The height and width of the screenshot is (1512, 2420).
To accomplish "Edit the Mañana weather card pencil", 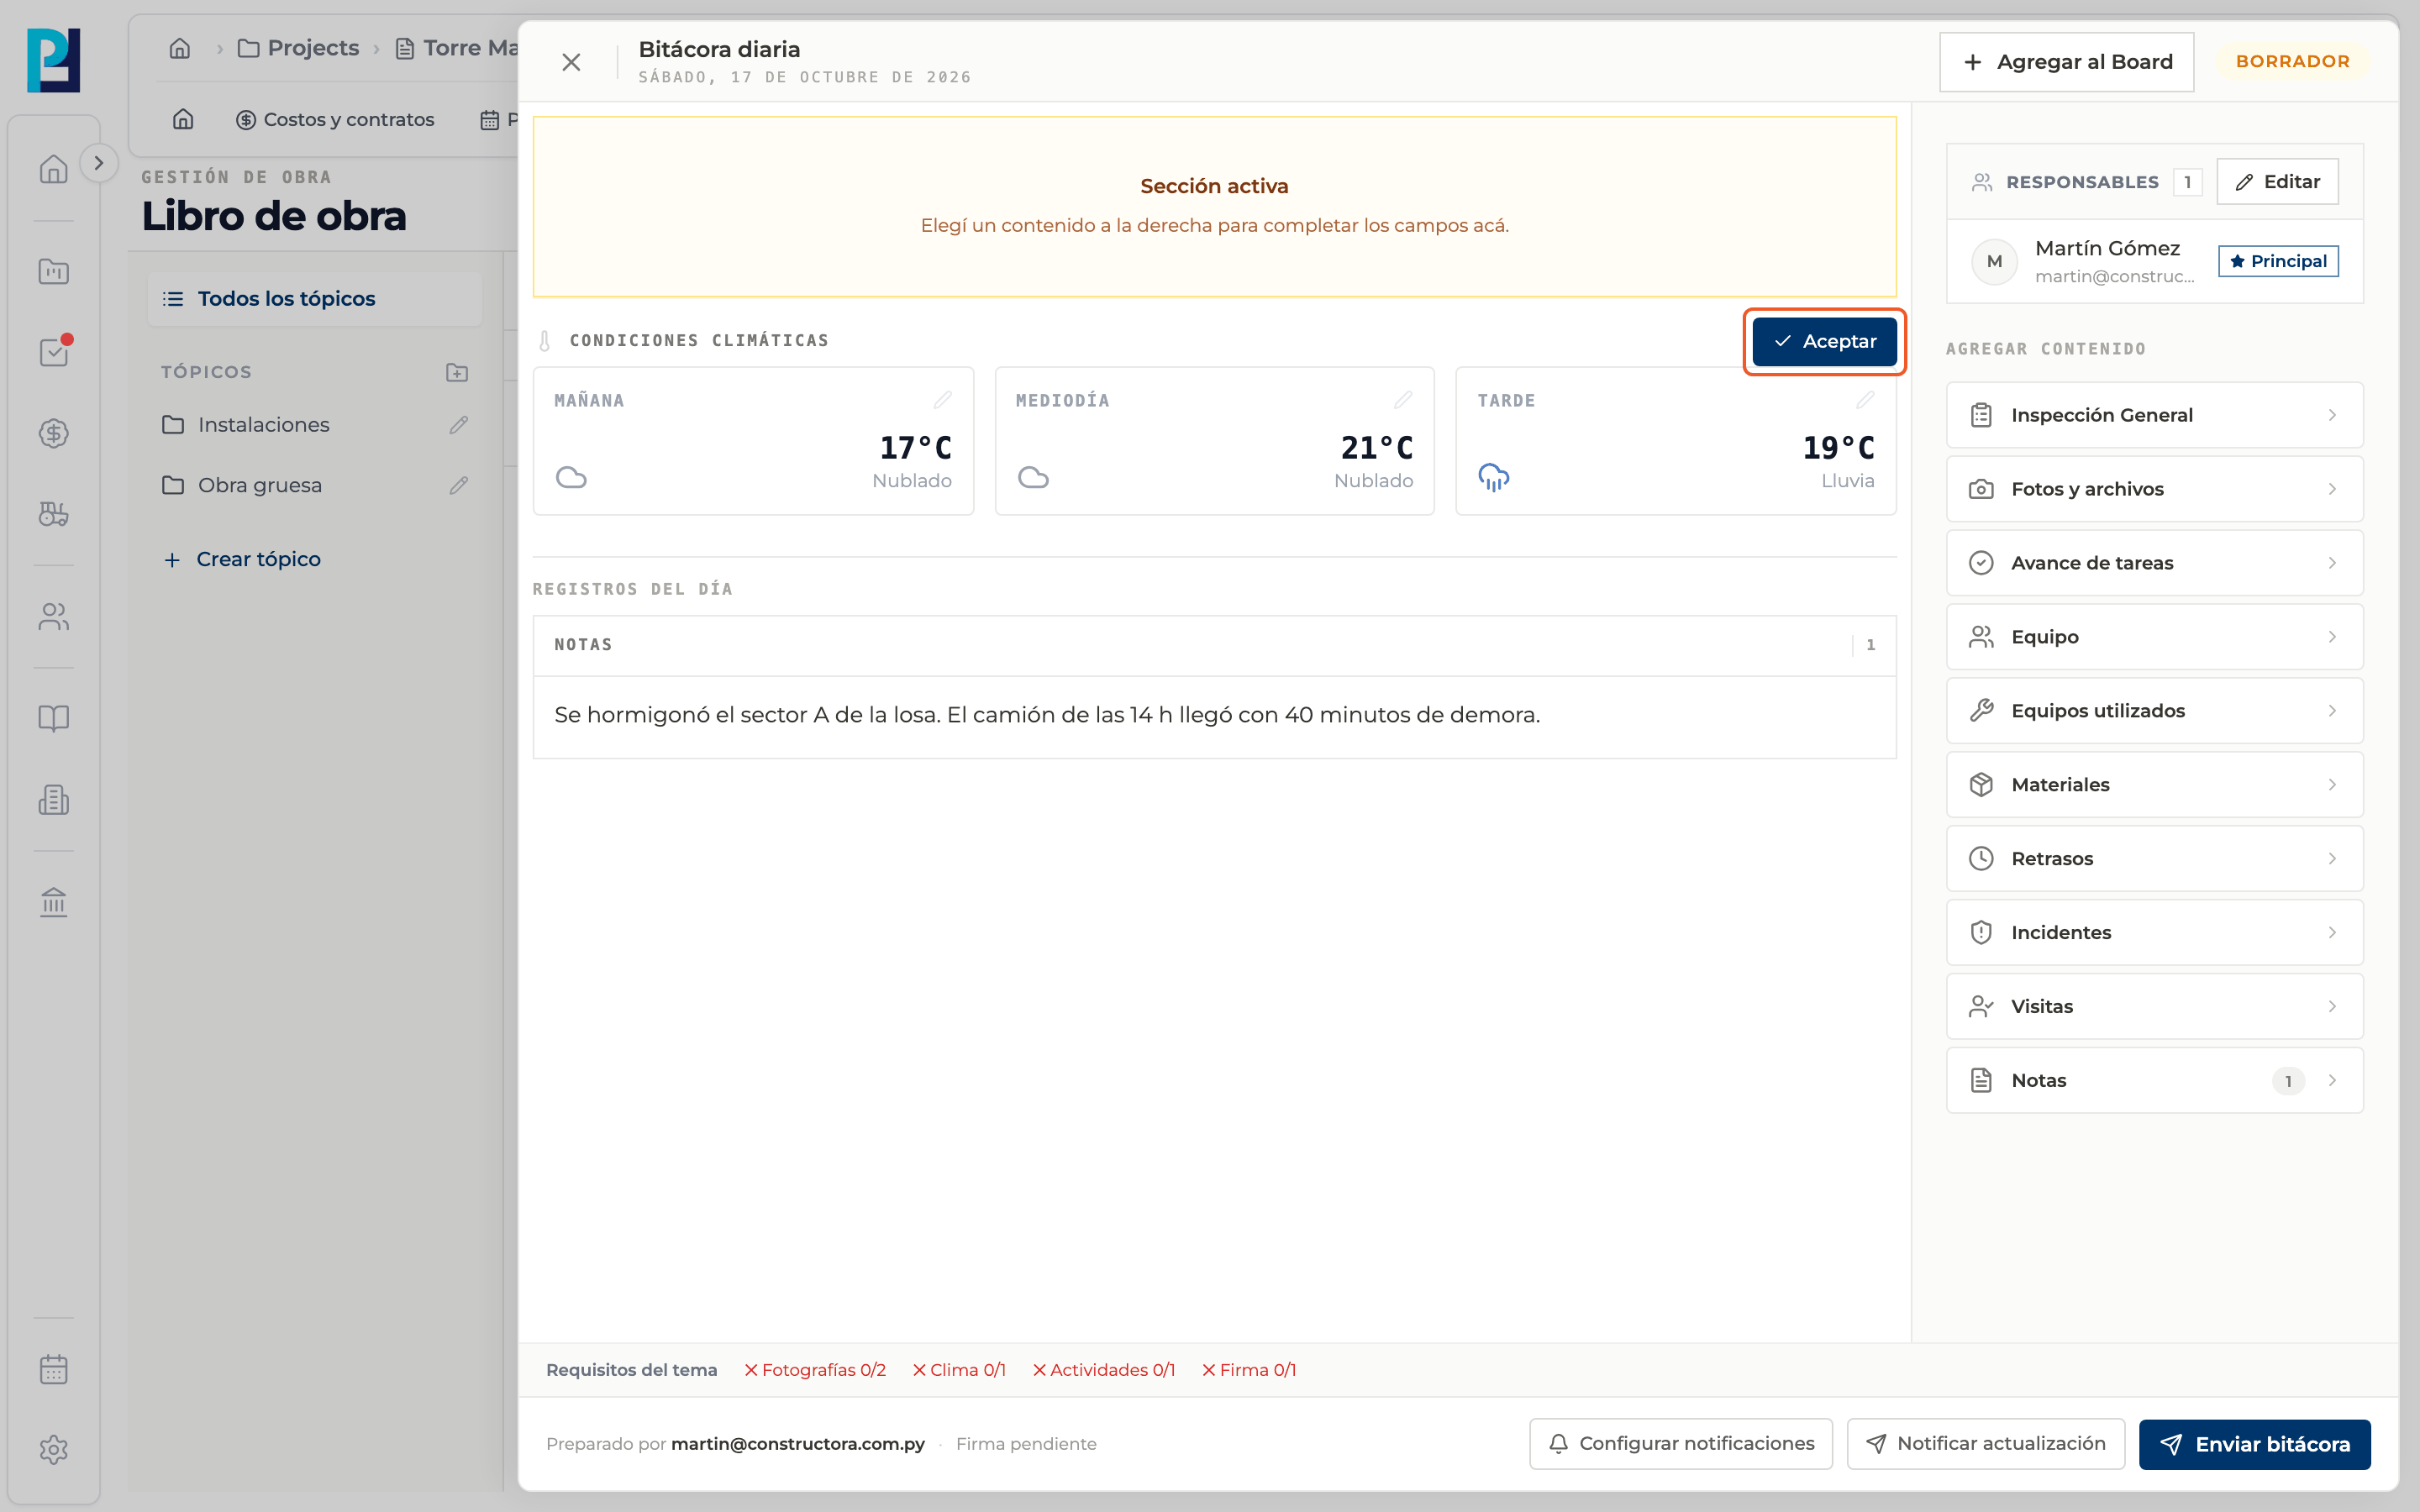I will tap(942, 400).
